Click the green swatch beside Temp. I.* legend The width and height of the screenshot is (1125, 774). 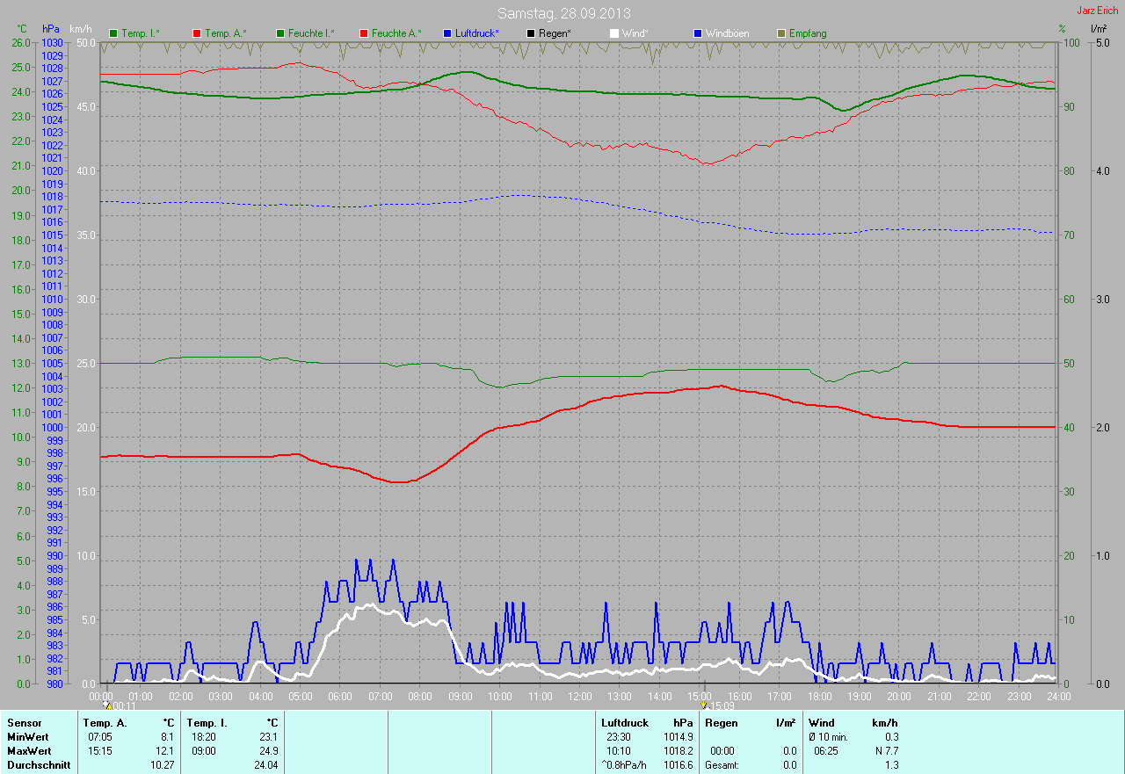112,33
